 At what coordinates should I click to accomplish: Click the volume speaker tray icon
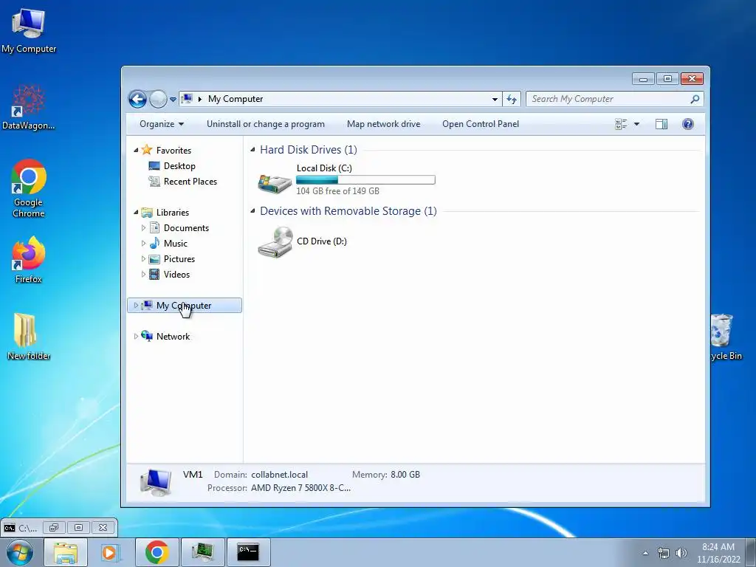coord(681,553)
